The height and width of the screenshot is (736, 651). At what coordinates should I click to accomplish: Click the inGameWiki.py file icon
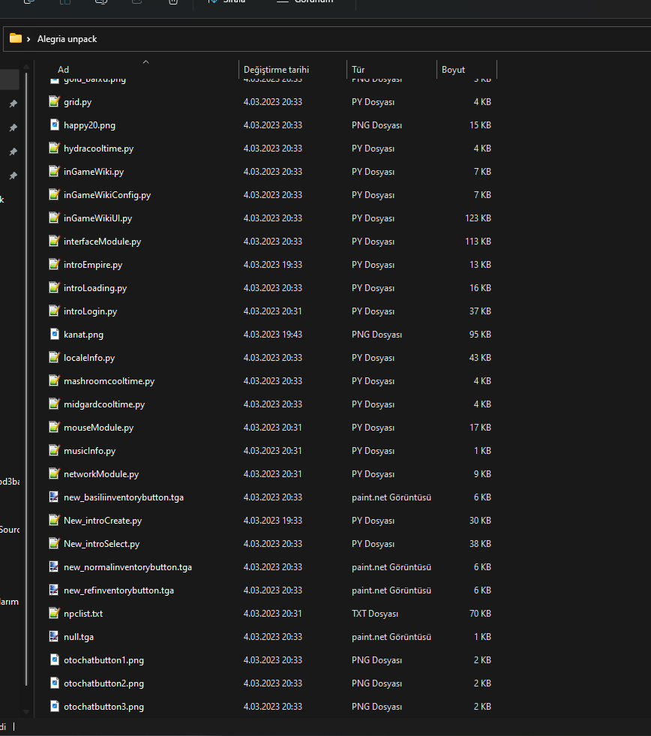[55, 171]
